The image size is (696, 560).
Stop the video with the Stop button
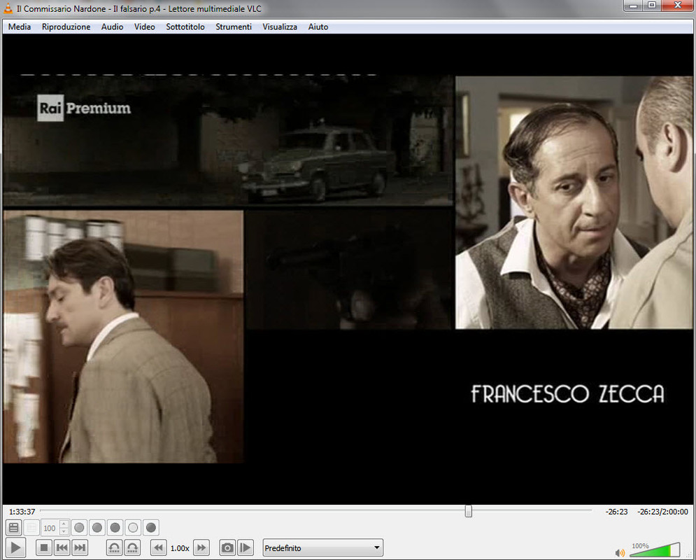(x=43, y=547)
